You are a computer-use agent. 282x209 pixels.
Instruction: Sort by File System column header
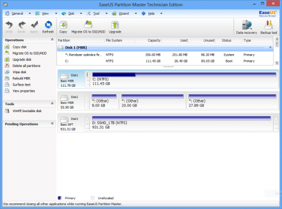point(120,41)
